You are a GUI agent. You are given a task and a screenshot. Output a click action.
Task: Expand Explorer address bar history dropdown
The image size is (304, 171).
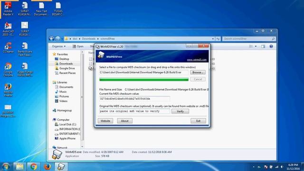pyautogui.click(x=213, y=39)
